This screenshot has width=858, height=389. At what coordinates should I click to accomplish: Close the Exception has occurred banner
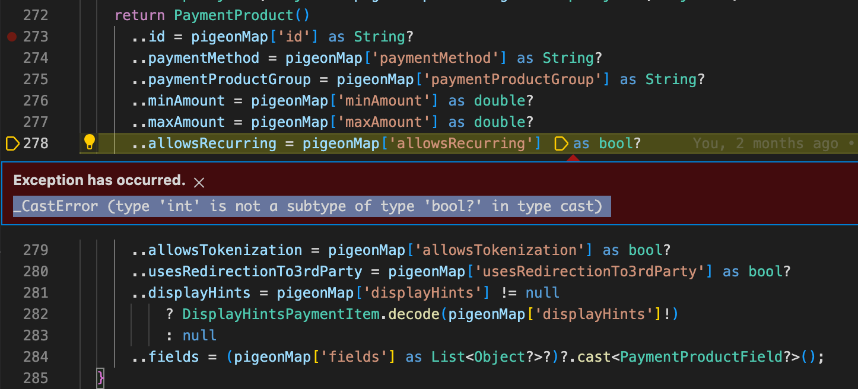click(x=199, y=182)
